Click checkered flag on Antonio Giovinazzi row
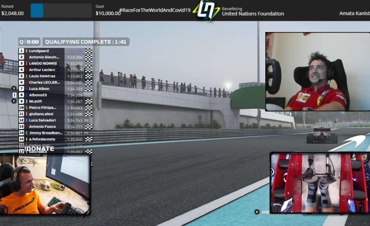The height and width of the screenshot is (226, 370). coord(89,57)
